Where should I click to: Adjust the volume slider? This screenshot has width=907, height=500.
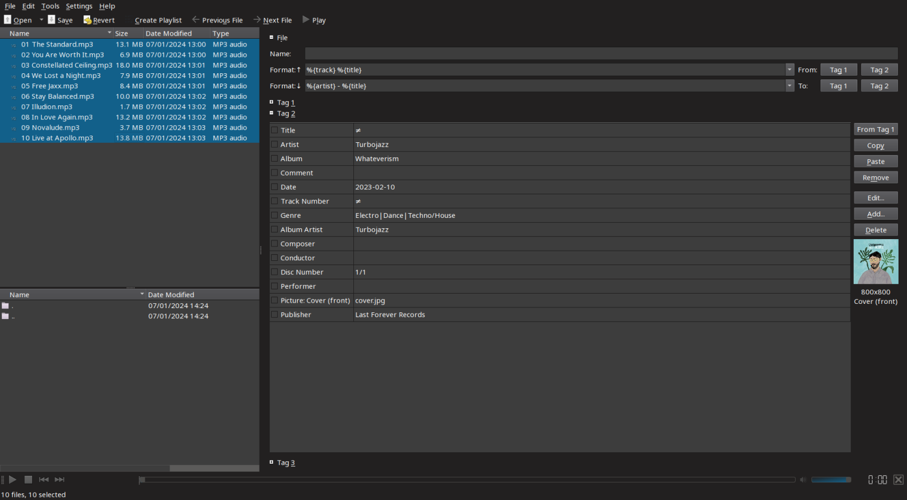[830, 479]
